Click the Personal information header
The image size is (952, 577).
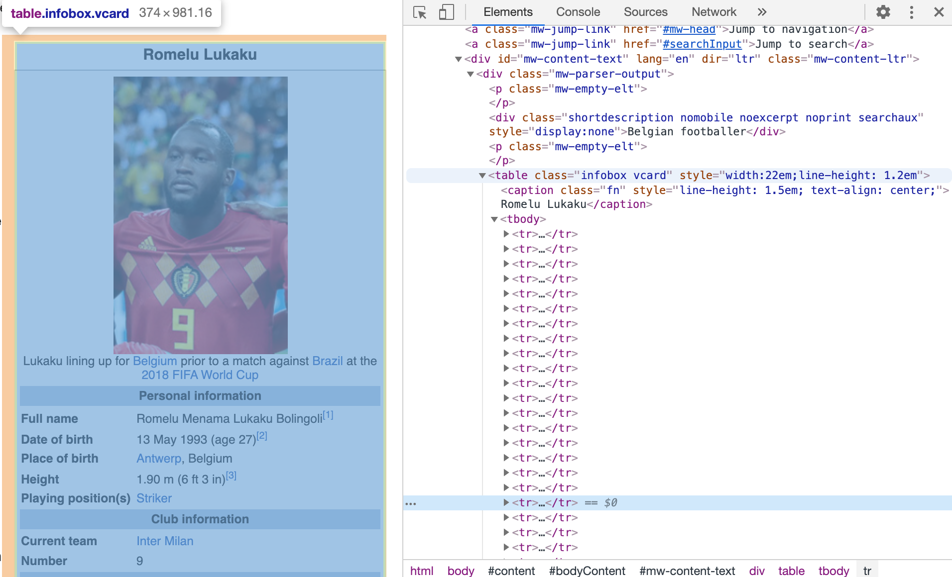(x=200, y=396)
